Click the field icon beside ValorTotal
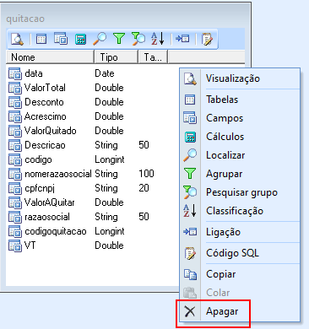Screen dimensions: 309x329 15,89
